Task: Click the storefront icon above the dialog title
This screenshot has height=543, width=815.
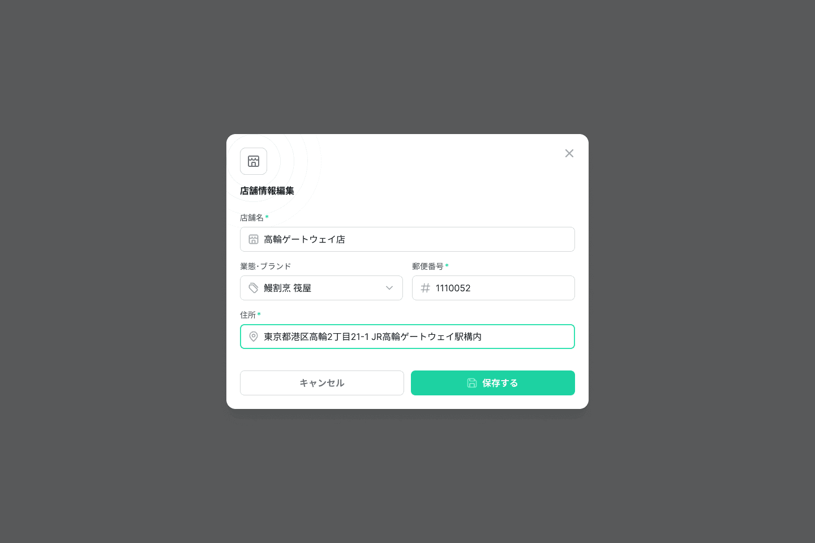Action: [x=254, y=161]
